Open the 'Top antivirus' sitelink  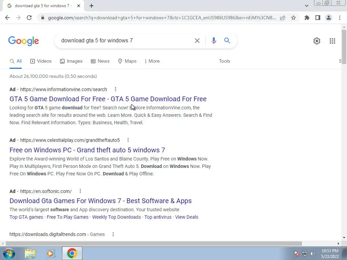[158, 217]
